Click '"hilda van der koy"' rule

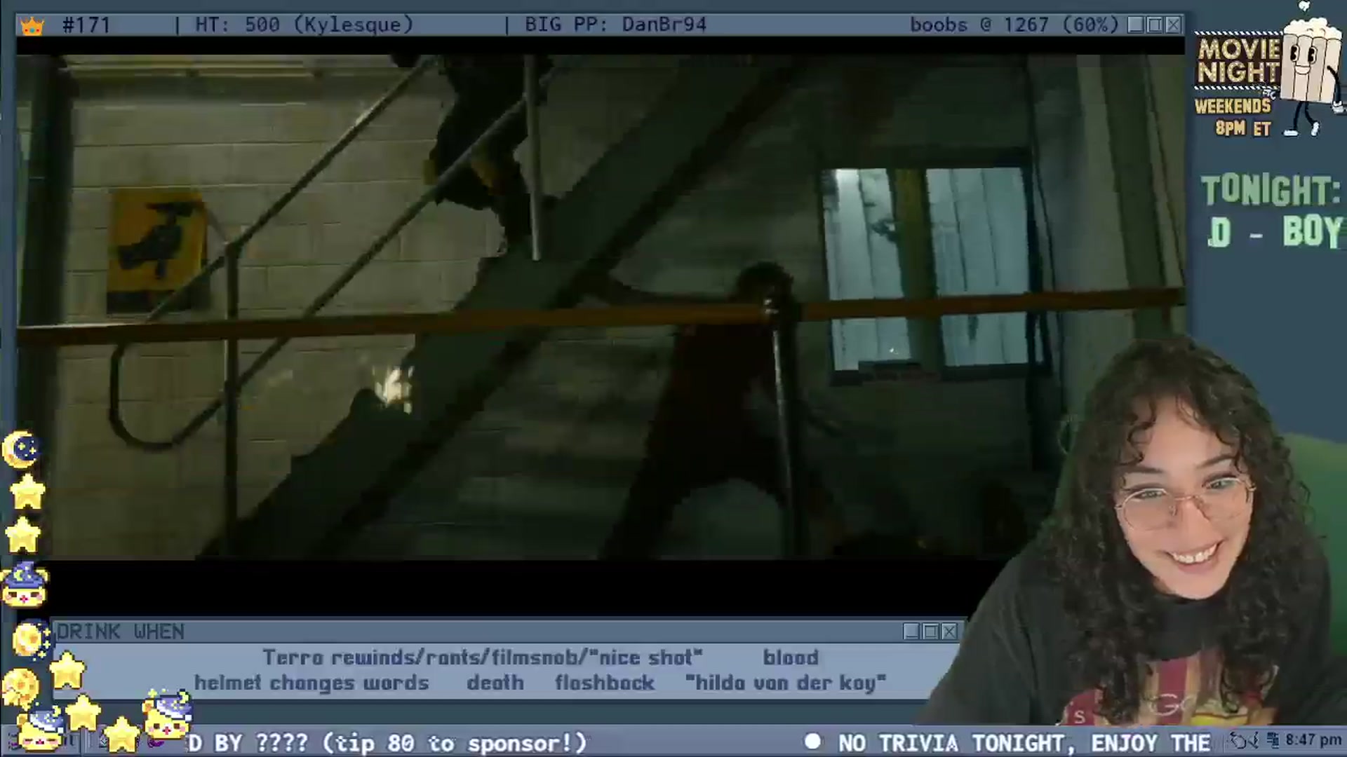(x=786, y=683)
